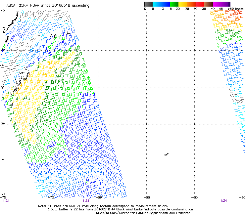Click the longitude label '-75'

pyautogui.click(x=3, y=197)
